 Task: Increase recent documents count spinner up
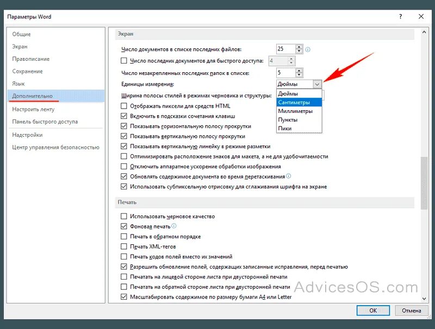(x=299, y=47)
